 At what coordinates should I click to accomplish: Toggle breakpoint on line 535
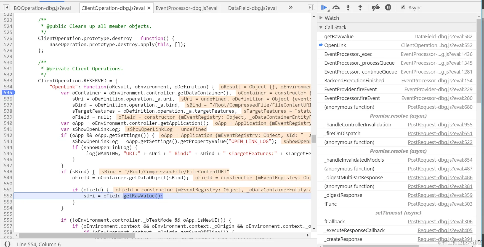pyautogui.click(x=8, y=93)
